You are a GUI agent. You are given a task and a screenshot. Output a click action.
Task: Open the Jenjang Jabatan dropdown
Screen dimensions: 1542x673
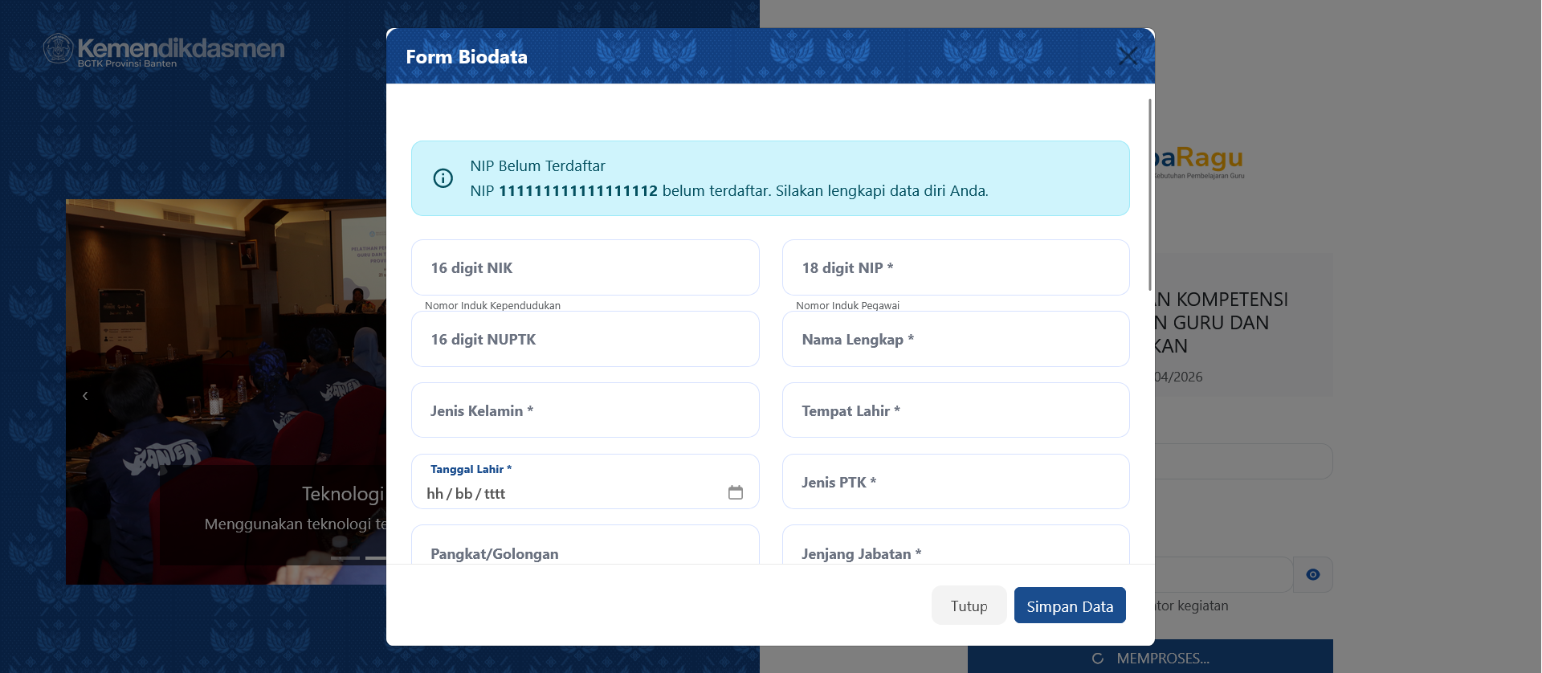pyautogui.click(x=956, y=545)
